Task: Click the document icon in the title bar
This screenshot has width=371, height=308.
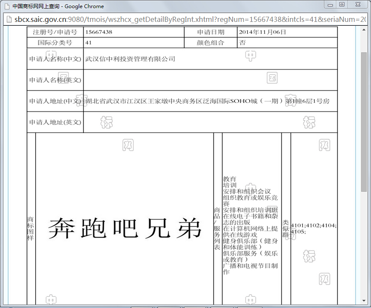Action: pyautogui.click(x=7, y=6)
